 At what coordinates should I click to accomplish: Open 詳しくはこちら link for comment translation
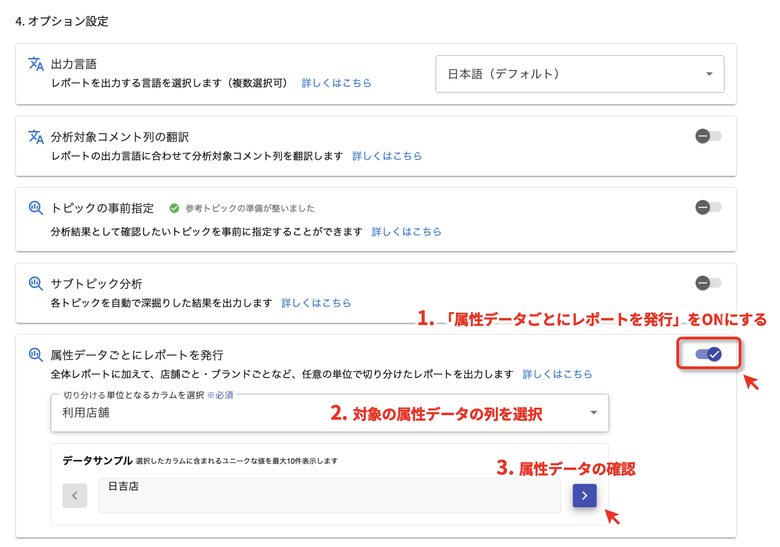click(387, 156)
